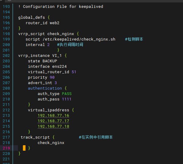Open the underlined address 192.168.77.16

pos(53,116)
